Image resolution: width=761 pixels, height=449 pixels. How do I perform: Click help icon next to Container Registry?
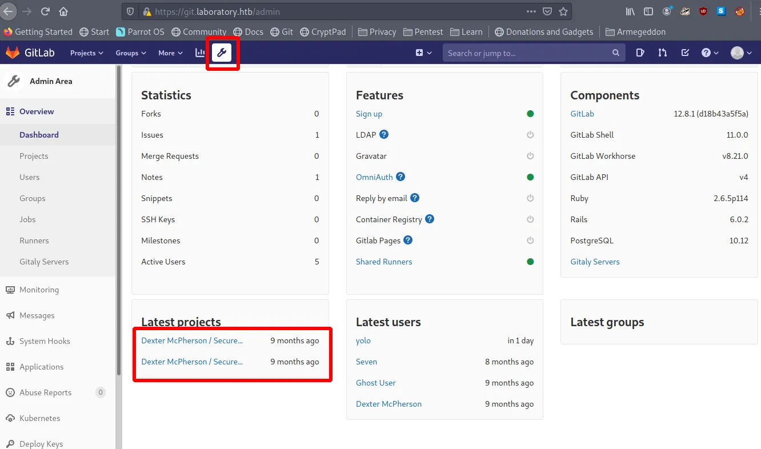(x=430, y=219)
